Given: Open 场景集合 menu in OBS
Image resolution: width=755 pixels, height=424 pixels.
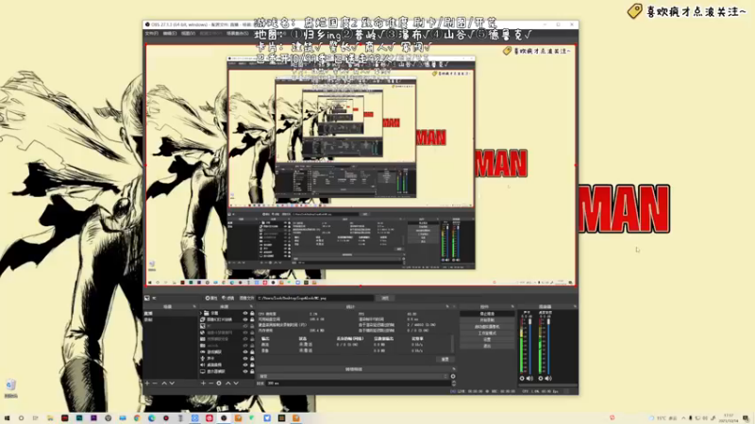Looking at the screenshot, I should click(x=238, y=33).
